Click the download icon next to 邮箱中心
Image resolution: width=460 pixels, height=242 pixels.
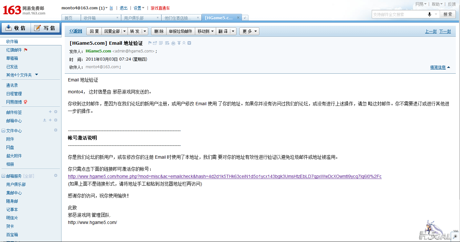click(44, 120)
